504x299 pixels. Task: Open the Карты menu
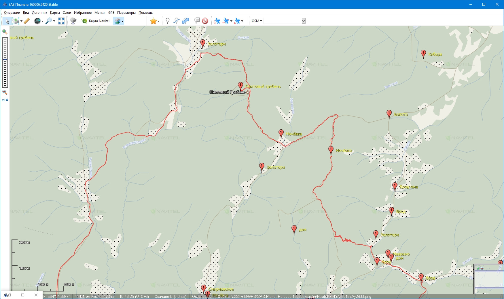(55, 13)
